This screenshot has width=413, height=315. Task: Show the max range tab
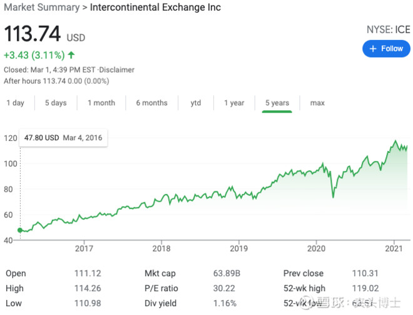point(317,103)
